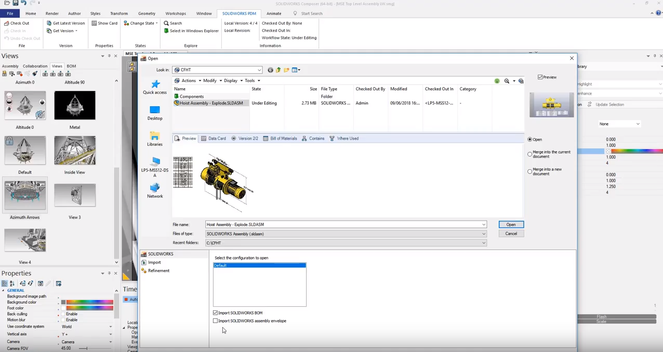The image size is (663, 352).
Task: Expand the Recent folders dropdown
Action: tap(484, 243)
